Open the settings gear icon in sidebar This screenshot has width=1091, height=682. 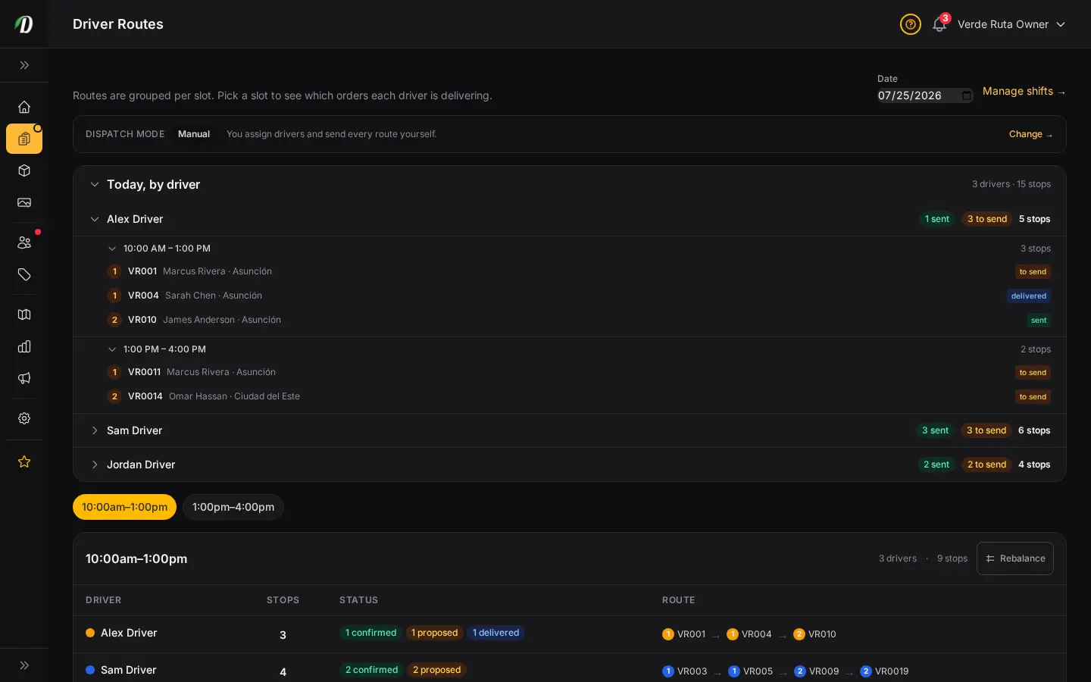pos(24,418)
